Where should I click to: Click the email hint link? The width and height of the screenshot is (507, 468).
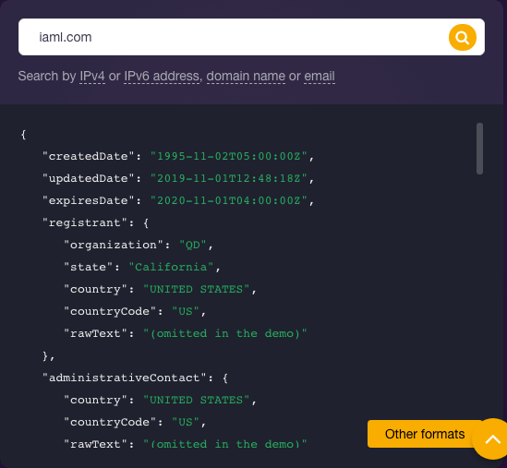320,77
